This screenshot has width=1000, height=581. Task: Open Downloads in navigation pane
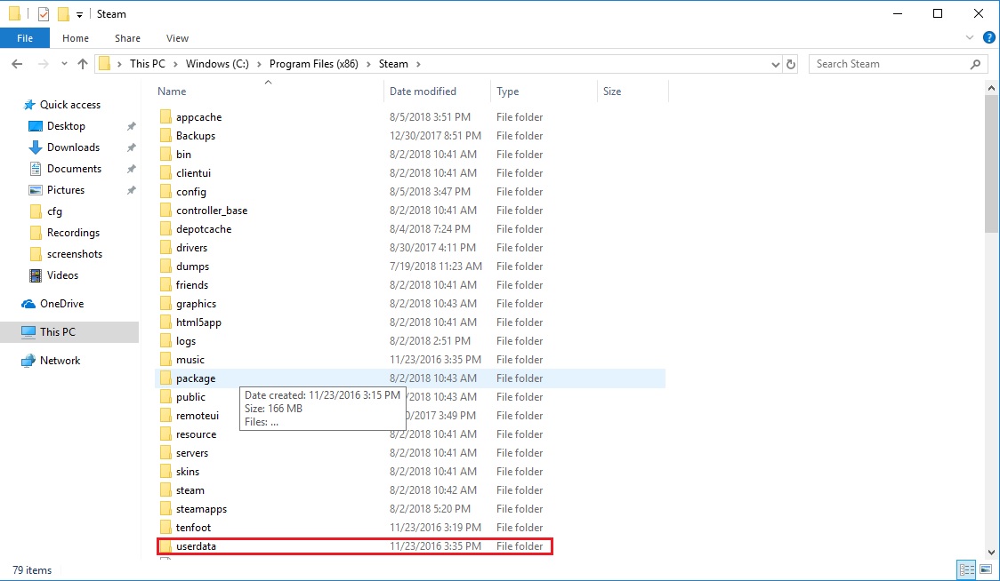(73, 147)
